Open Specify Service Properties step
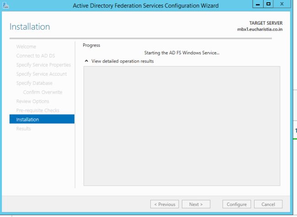This screenshot has width=297, height=217. 43,65
